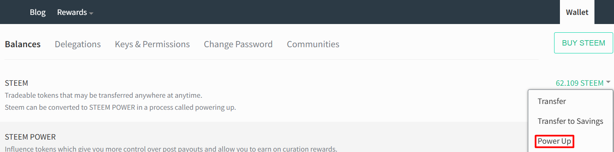Click the caret arrow beside Rewards
This screenshot has width=614, height=152.
[91, 13]
